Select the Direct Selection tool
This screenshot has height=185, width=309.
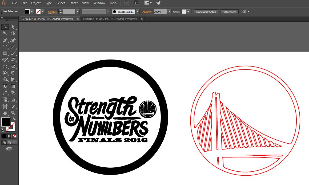tap(13, 27)
